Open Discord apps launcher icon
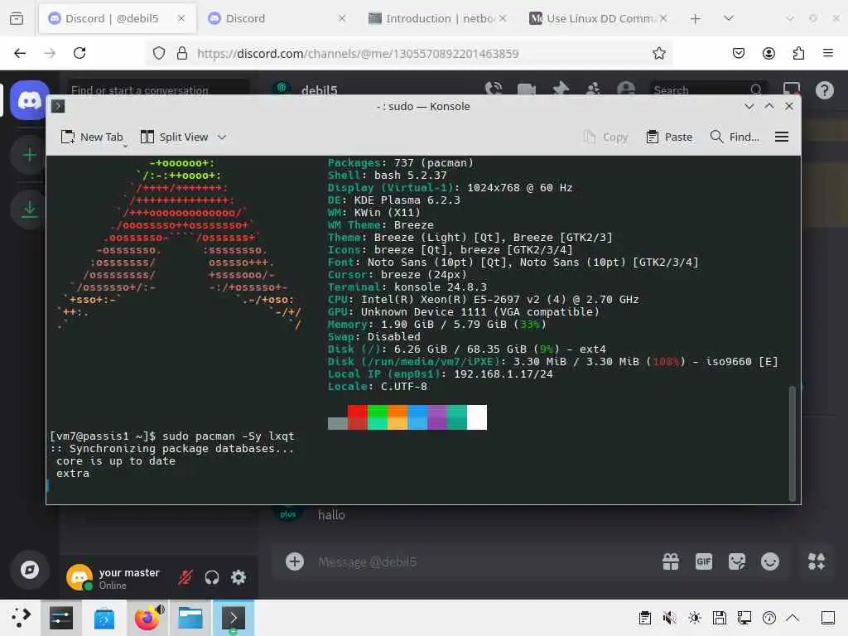Viewport: 848px width, 636px height. click(x=816, y=561)
